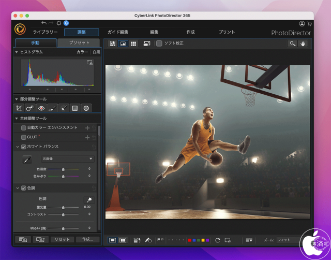
Task: Open the blue notifications bell icon
Action: [x=66, y=23]
